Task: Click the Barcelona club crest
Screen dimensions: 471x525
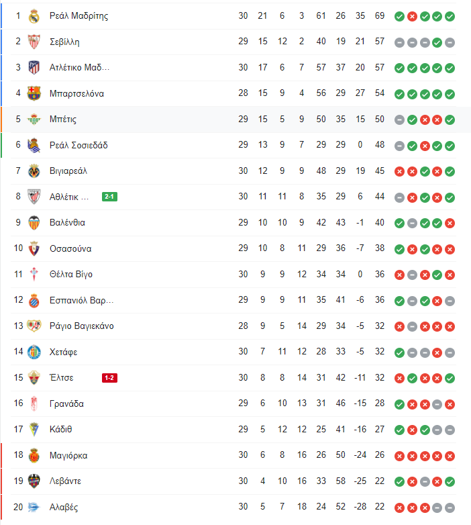Action: (x=34, y=93)
